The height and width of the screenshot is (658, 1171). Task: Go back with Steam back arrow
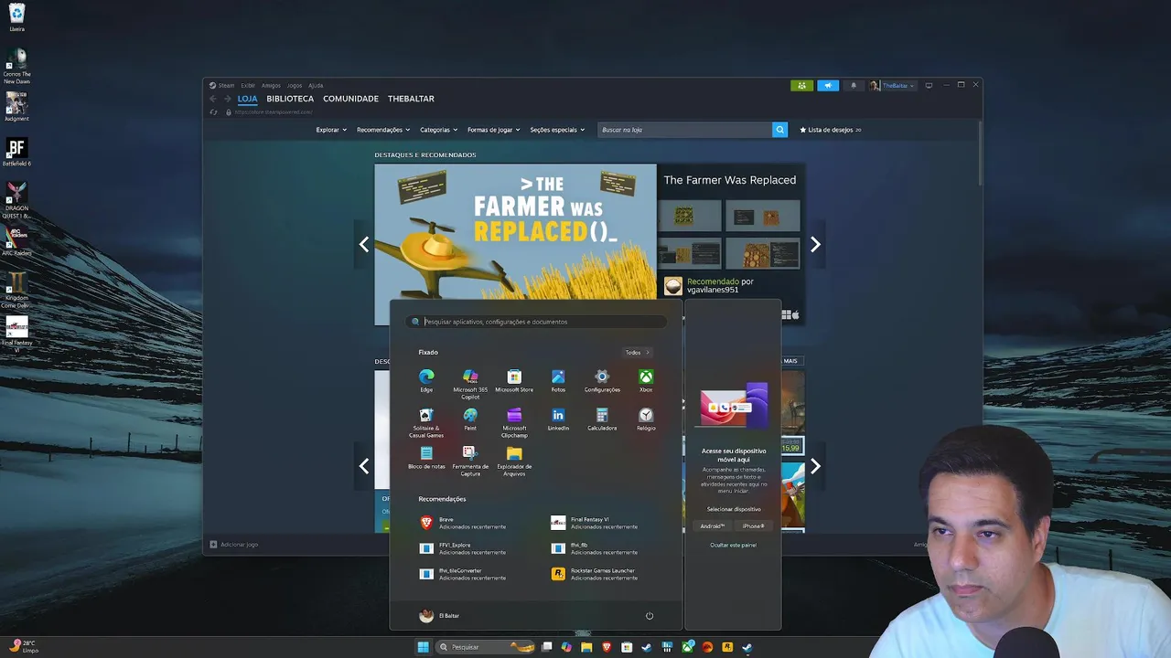click(213, 99)
